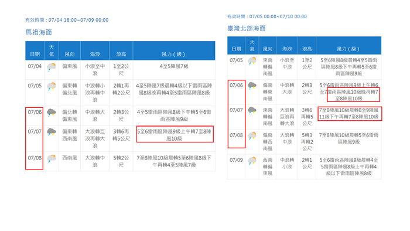Screen dimensions: 410x231
Task: Click the 馬祖海面 table title
Action: (x=39, y=32)
